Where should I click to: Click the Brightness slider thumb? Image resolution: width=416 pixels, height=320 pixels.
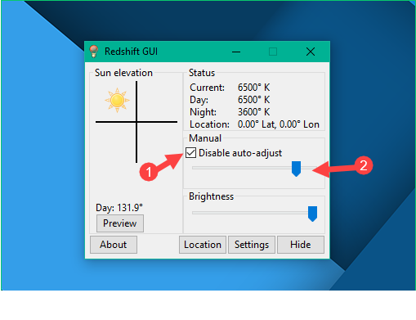click(x=312, y=214)
